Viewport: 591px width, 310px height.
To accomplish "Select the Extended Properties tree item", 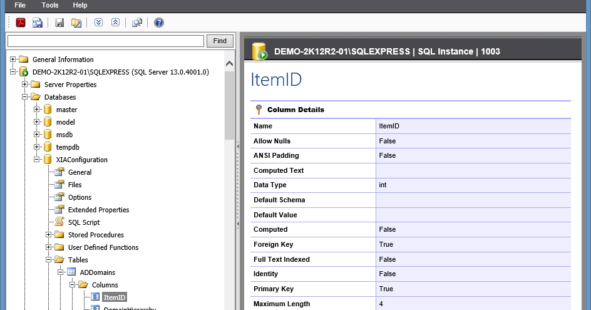I will click(x=98, y=210).
